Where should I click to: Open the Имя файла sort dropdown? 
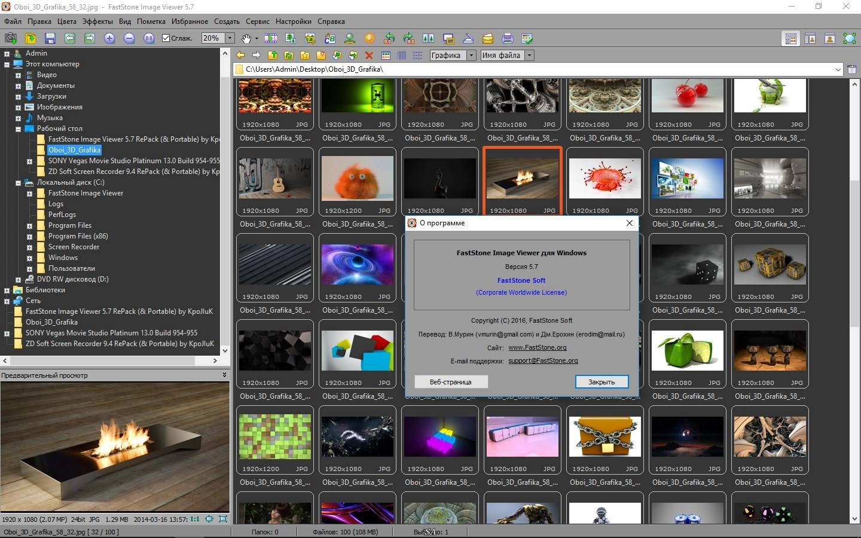tap(529, 55)
